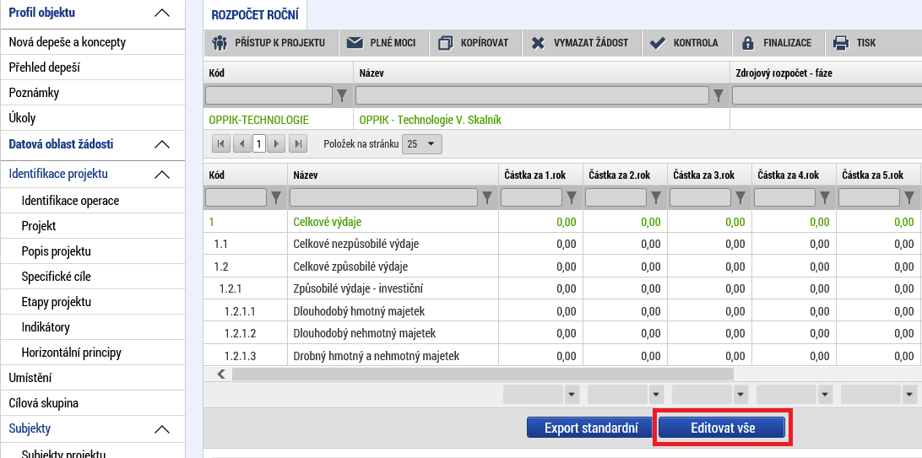Collapse the Identifikace projektu section

(x=162, y=175)
